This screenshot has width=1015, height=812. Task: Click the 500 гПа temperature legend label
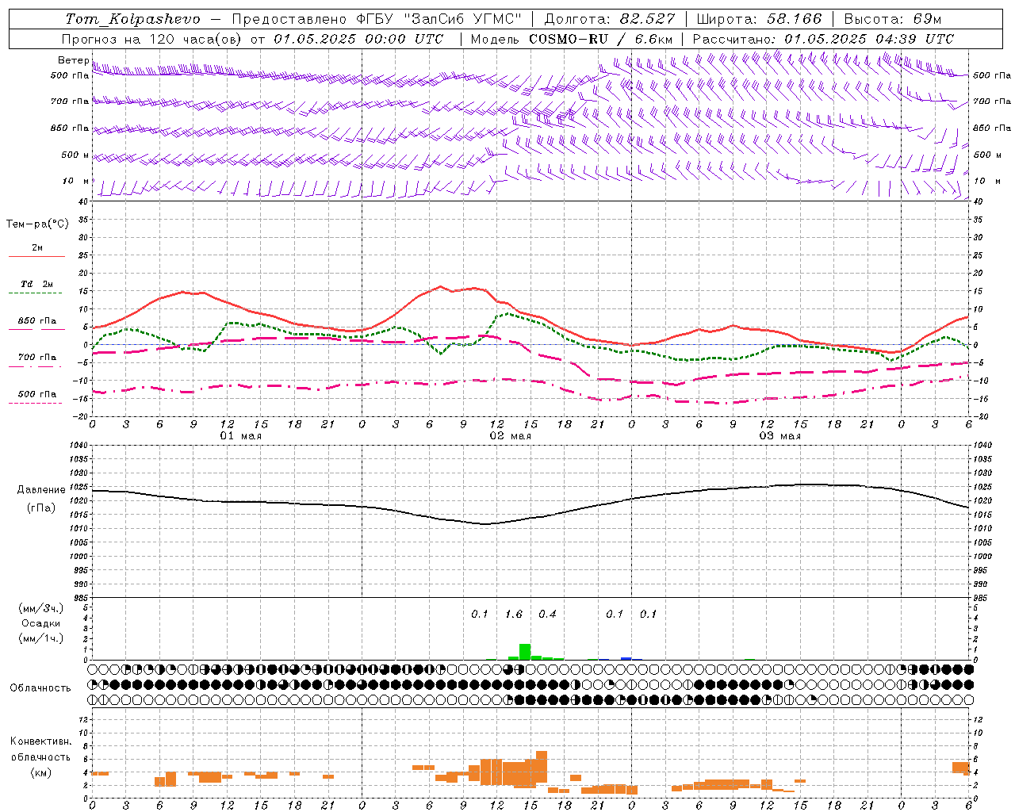(x=37, y=394)
